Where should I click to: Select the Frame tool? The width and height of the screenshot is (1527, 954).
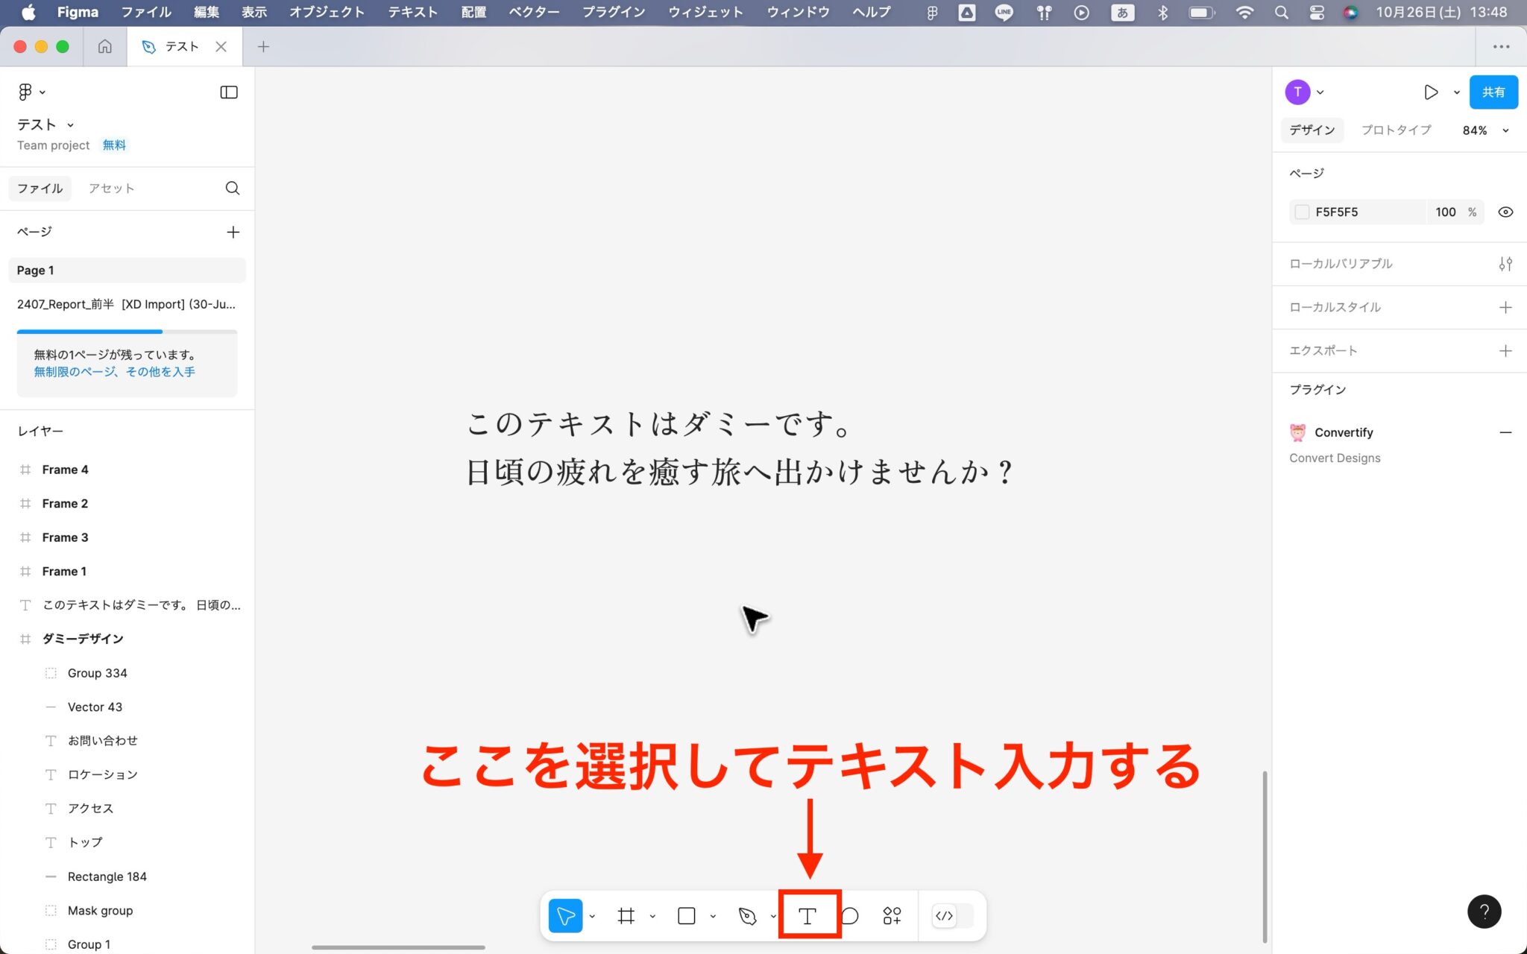tap(627, 915)
